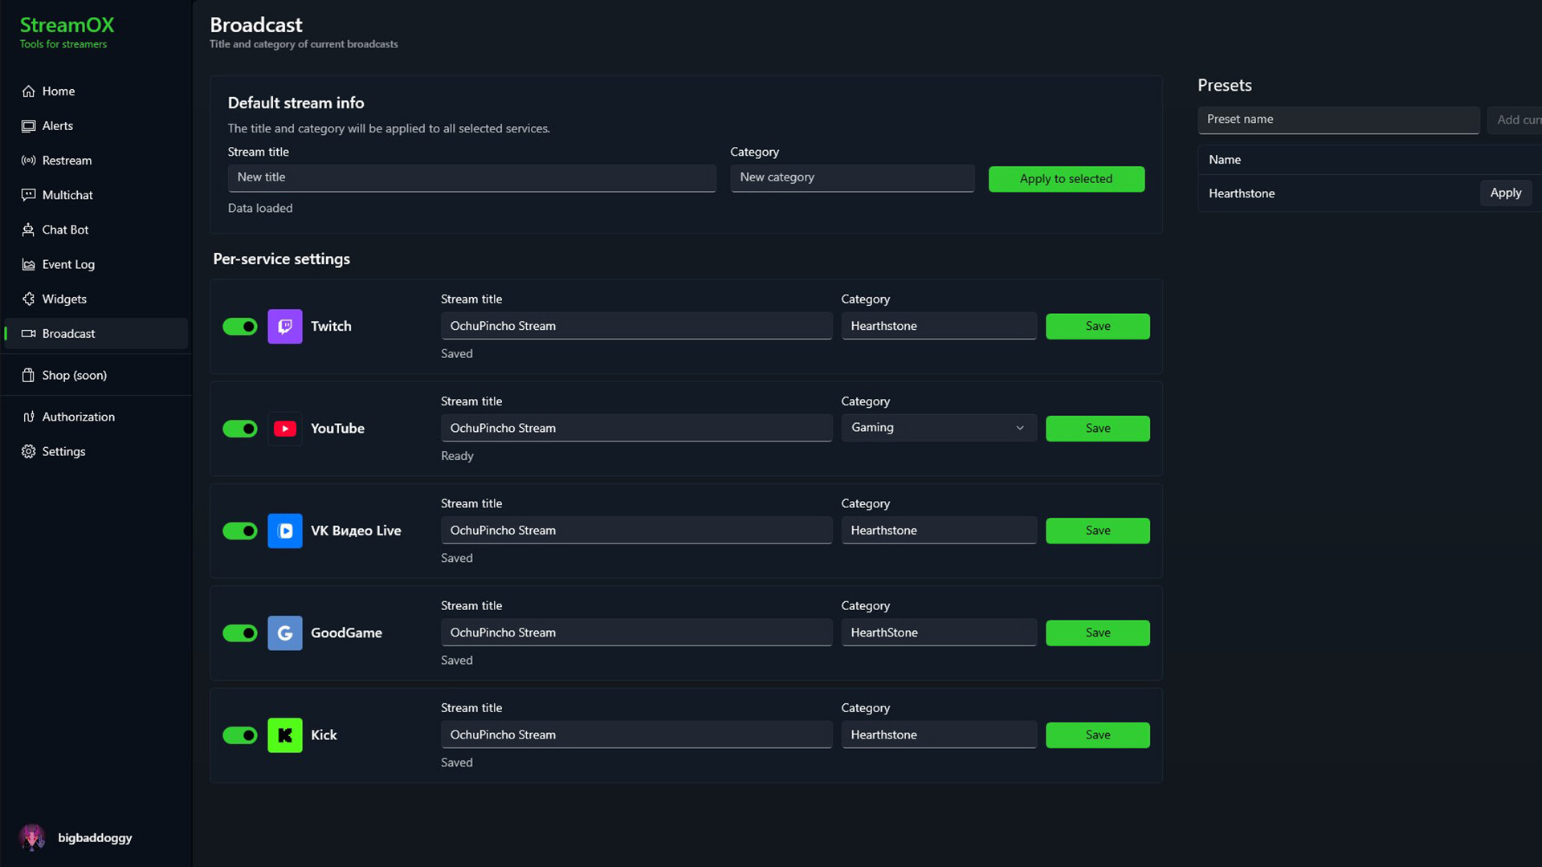
Task: Click the Shop bag icon
Action: 28,375
